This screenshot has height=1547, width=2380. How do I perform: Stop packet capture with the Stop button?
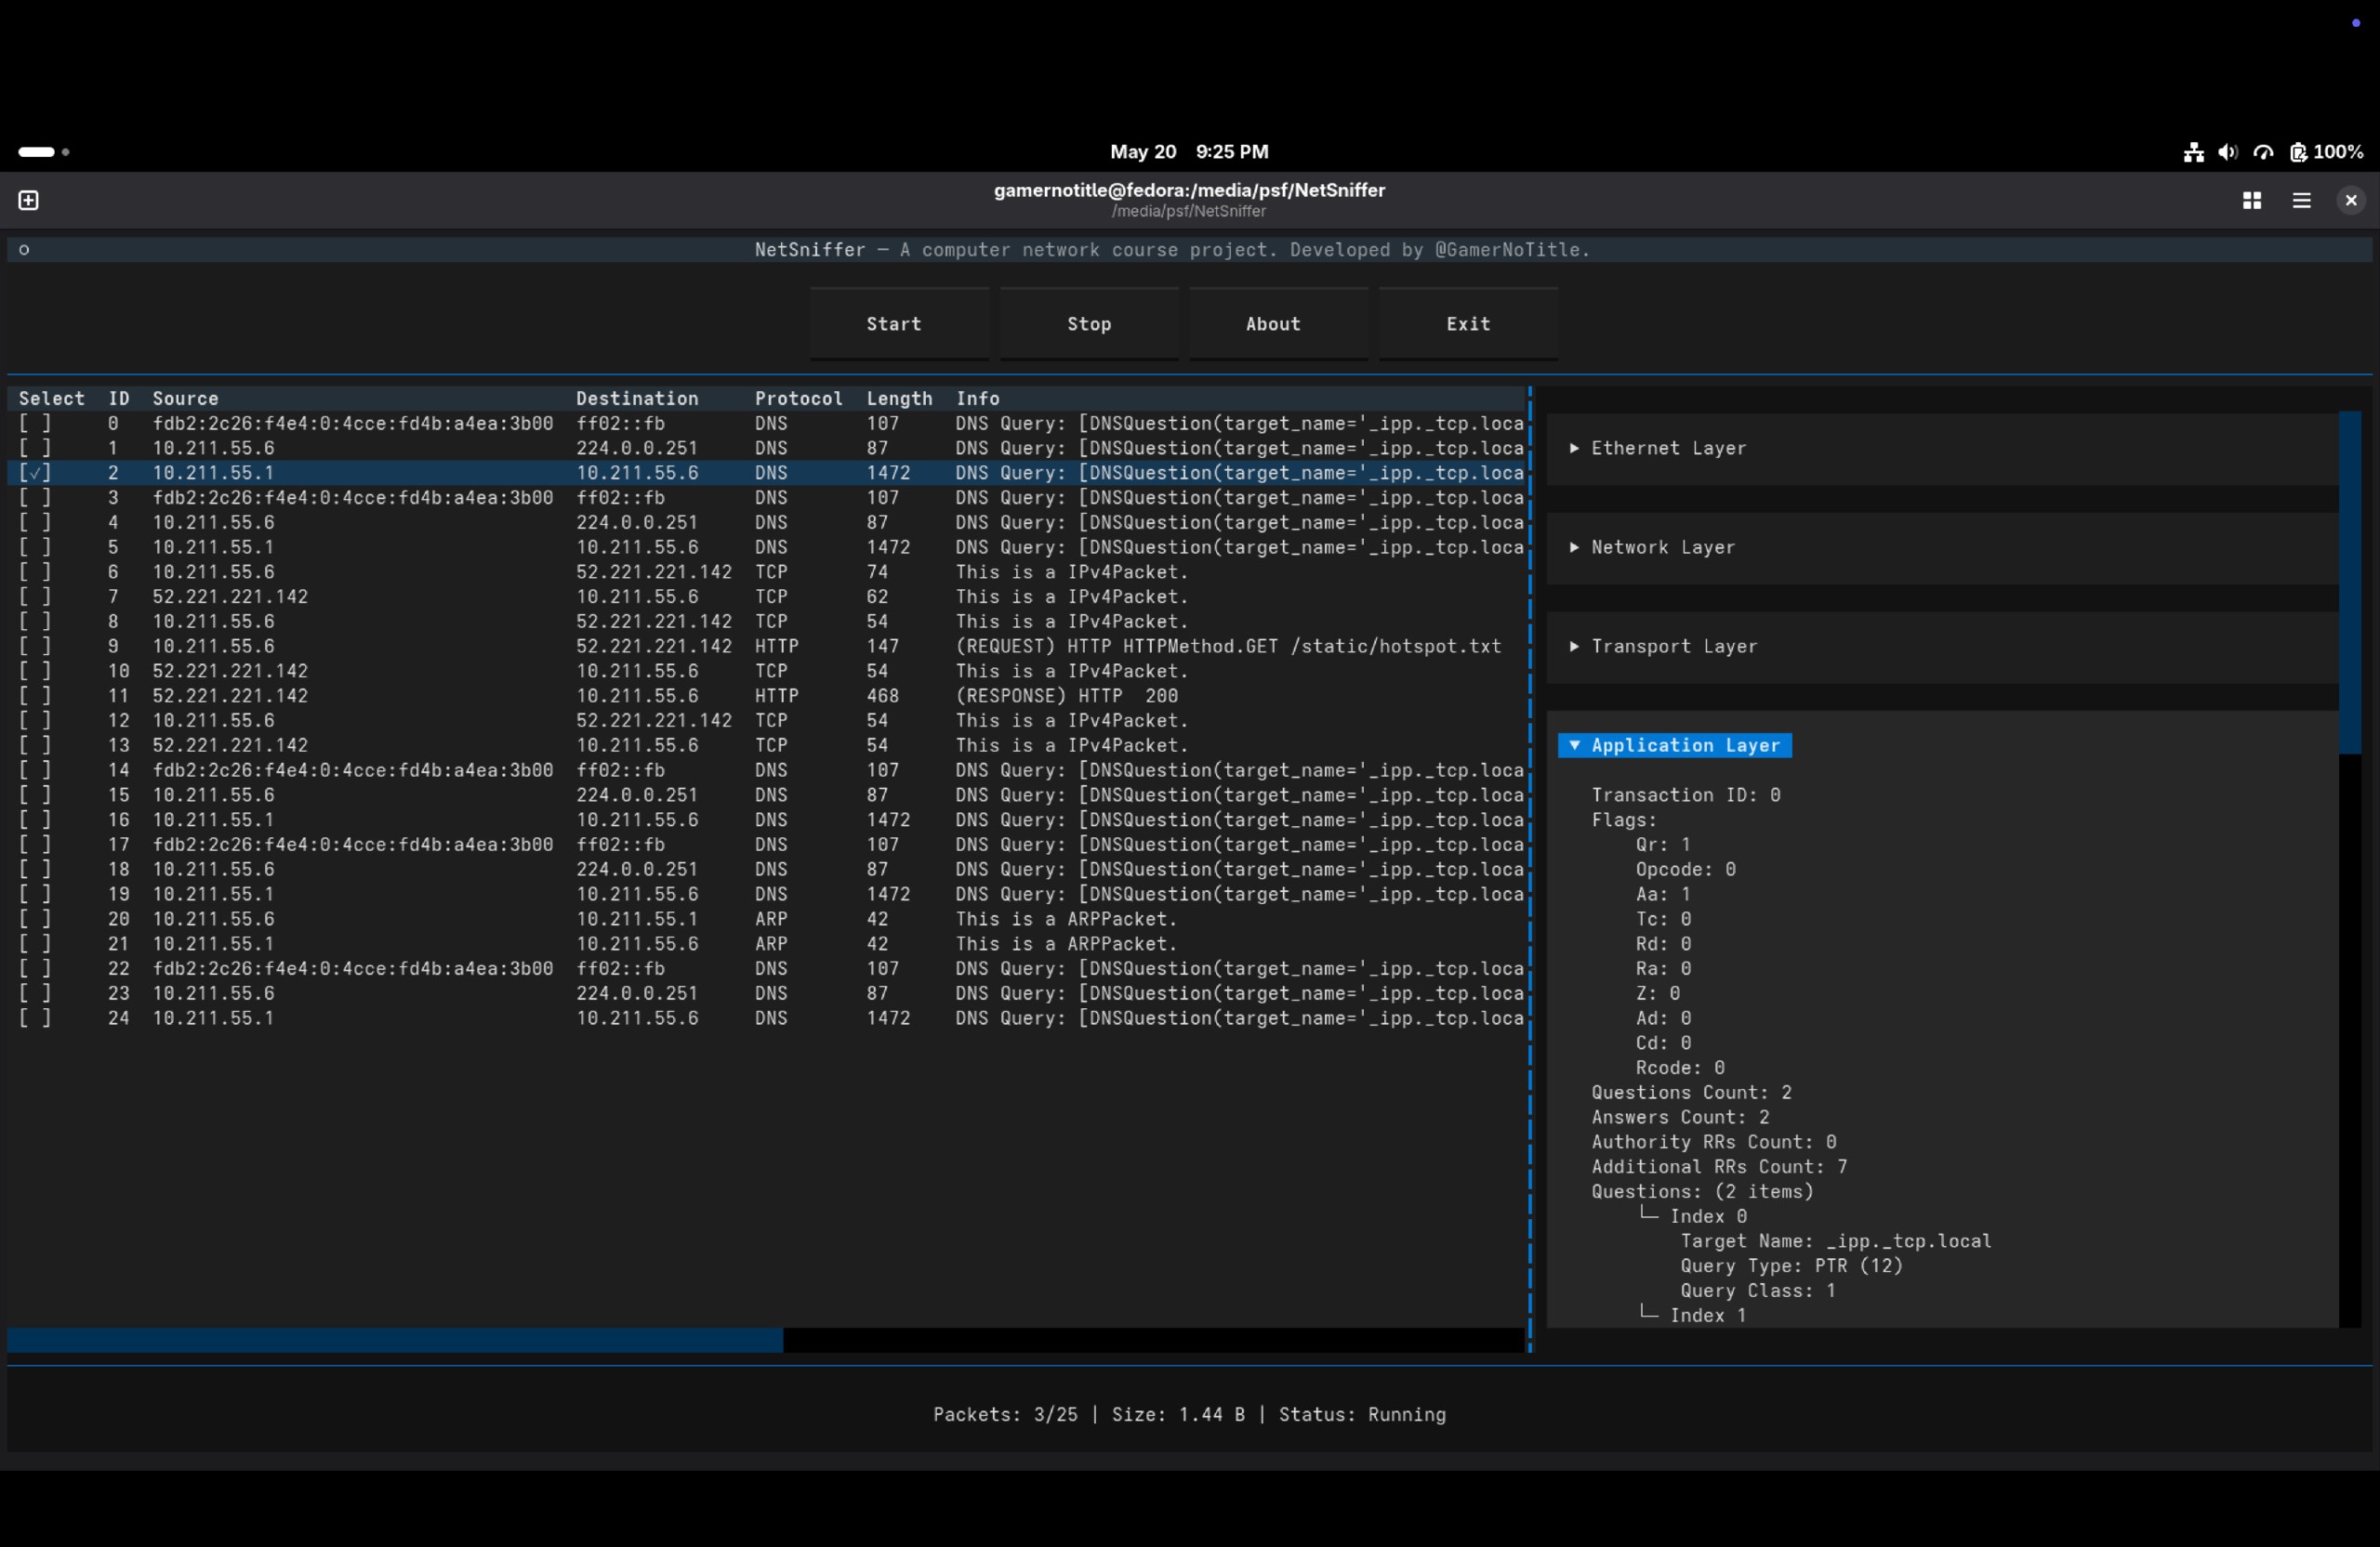1089,323
